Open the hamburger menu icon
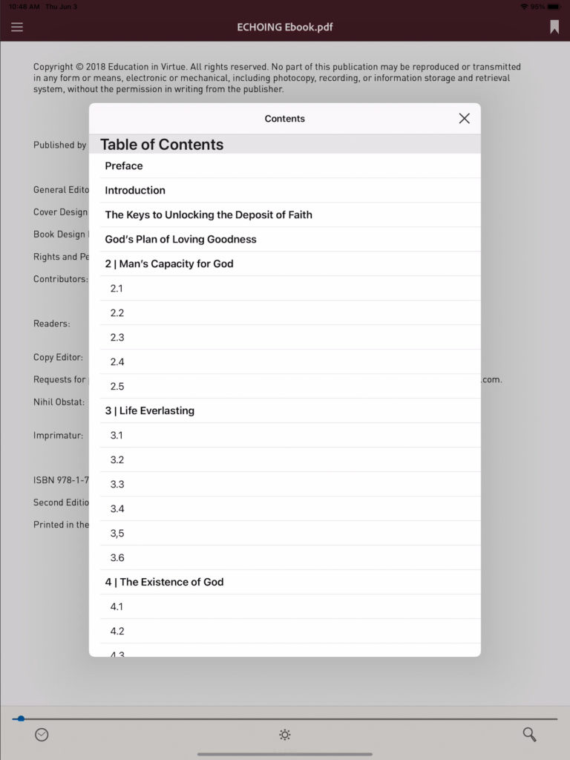Image resolution: width=570 pixels, height=760 pixels. coord(17,27)
